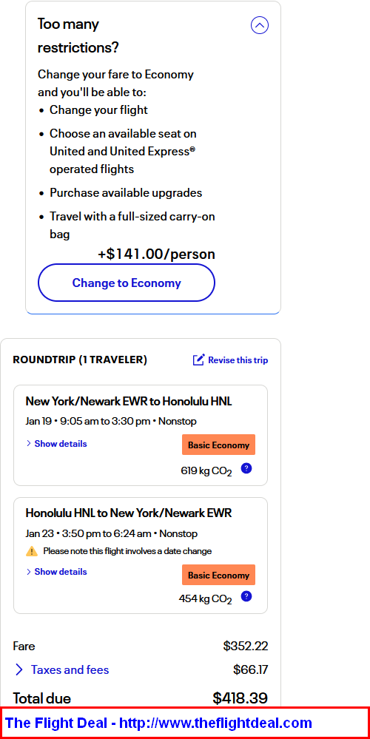Screen dimensions: 370x739
Task: Collapse the Too many restrictions panel
Action: (260, 25)
